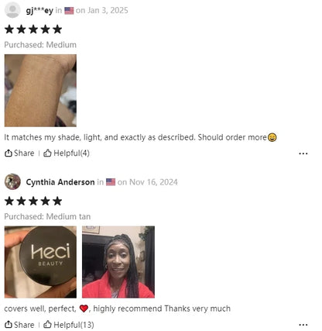Click gj***ey's default avatar icon
The height and width of the screenshot is (331, 322).
tap(12, 10)
